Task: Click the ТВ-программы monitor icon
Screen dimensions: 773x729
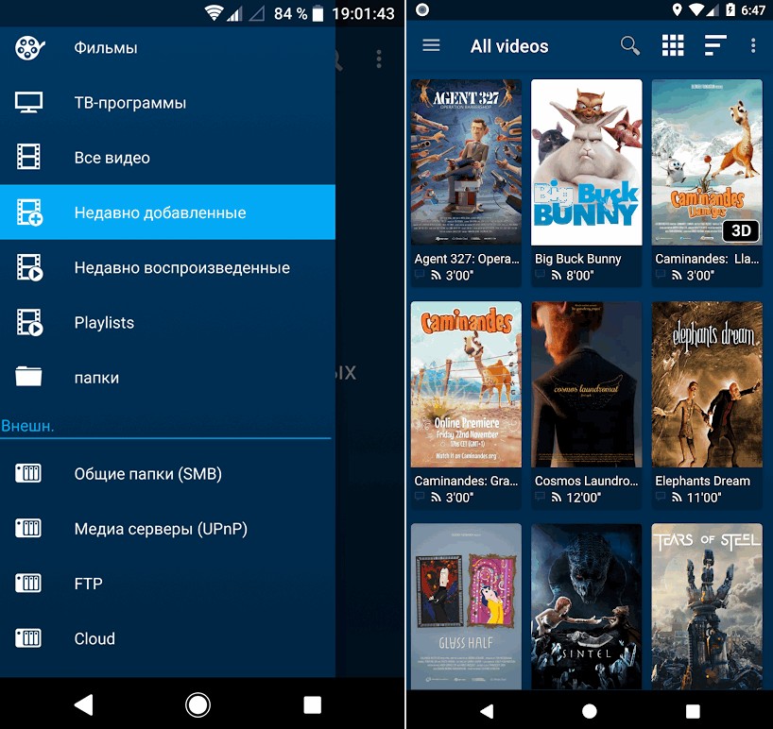Action: click(x=28, y=102)
